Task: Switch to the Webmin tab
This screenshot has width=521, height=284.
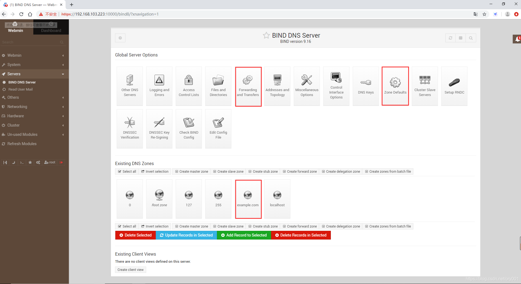Action: pos(16,27)
